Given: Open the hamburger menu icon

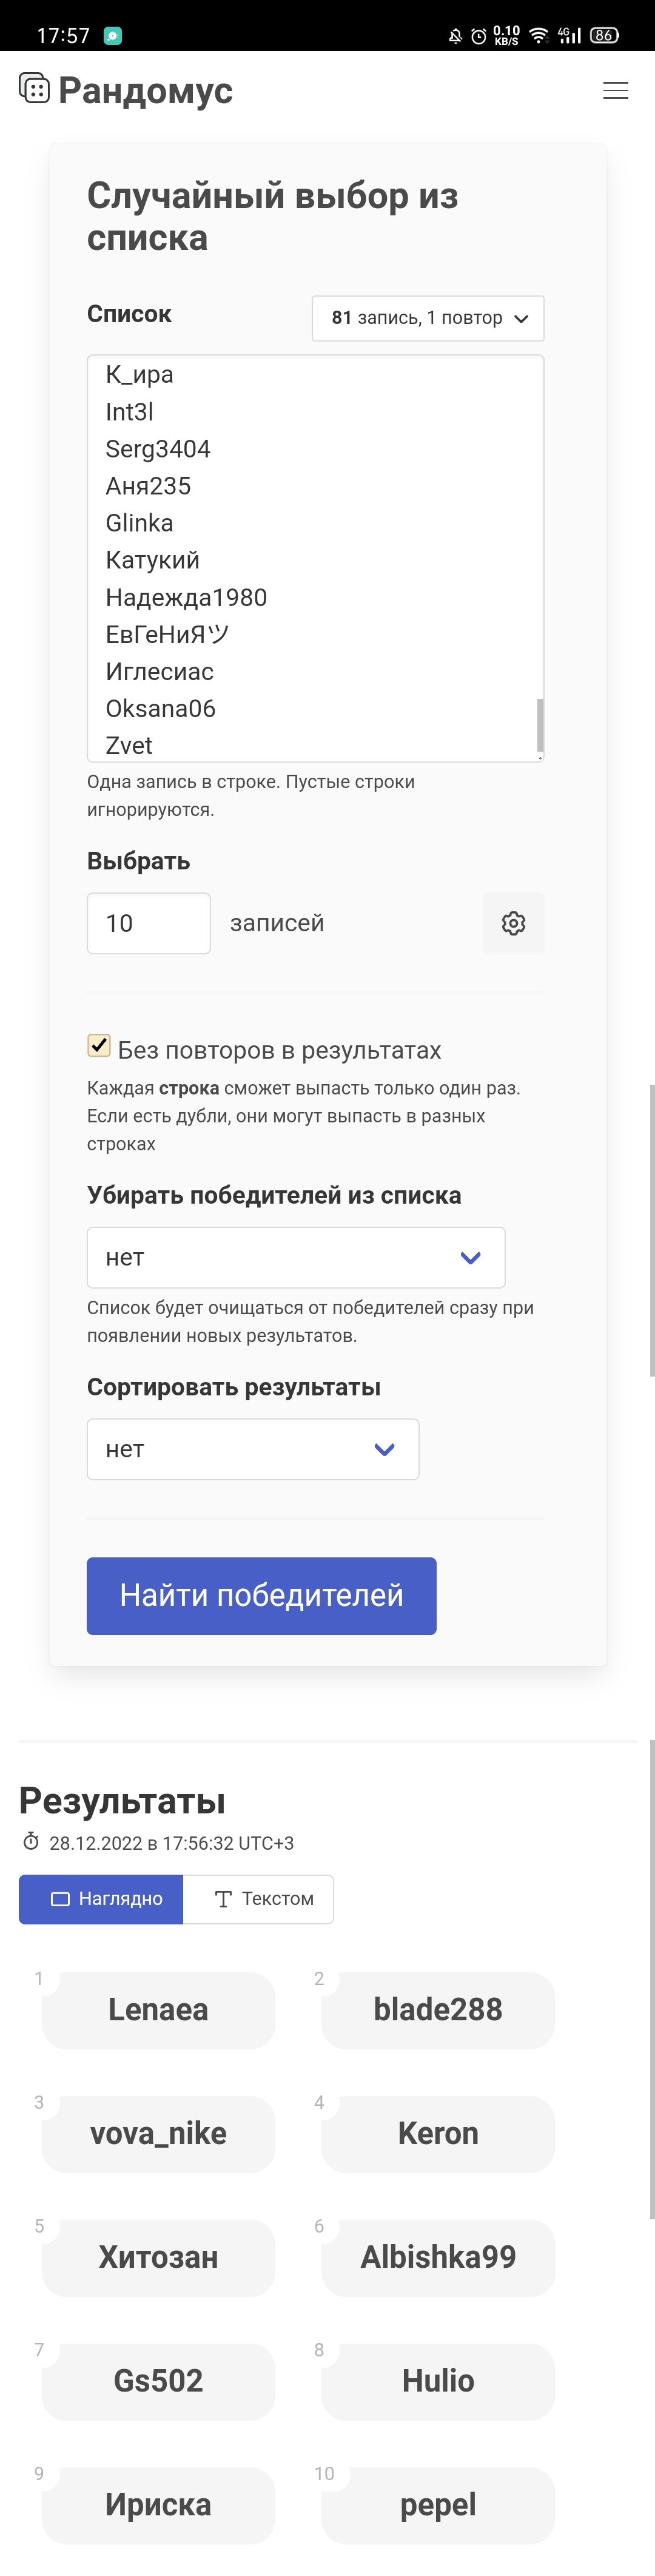Looking at the screenshot, I should pyautogui.click(x=615, y=91).
